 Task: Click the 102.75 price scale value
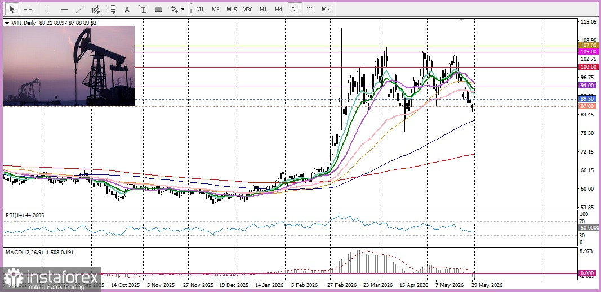pyautogui.click(x=589, y=59)
